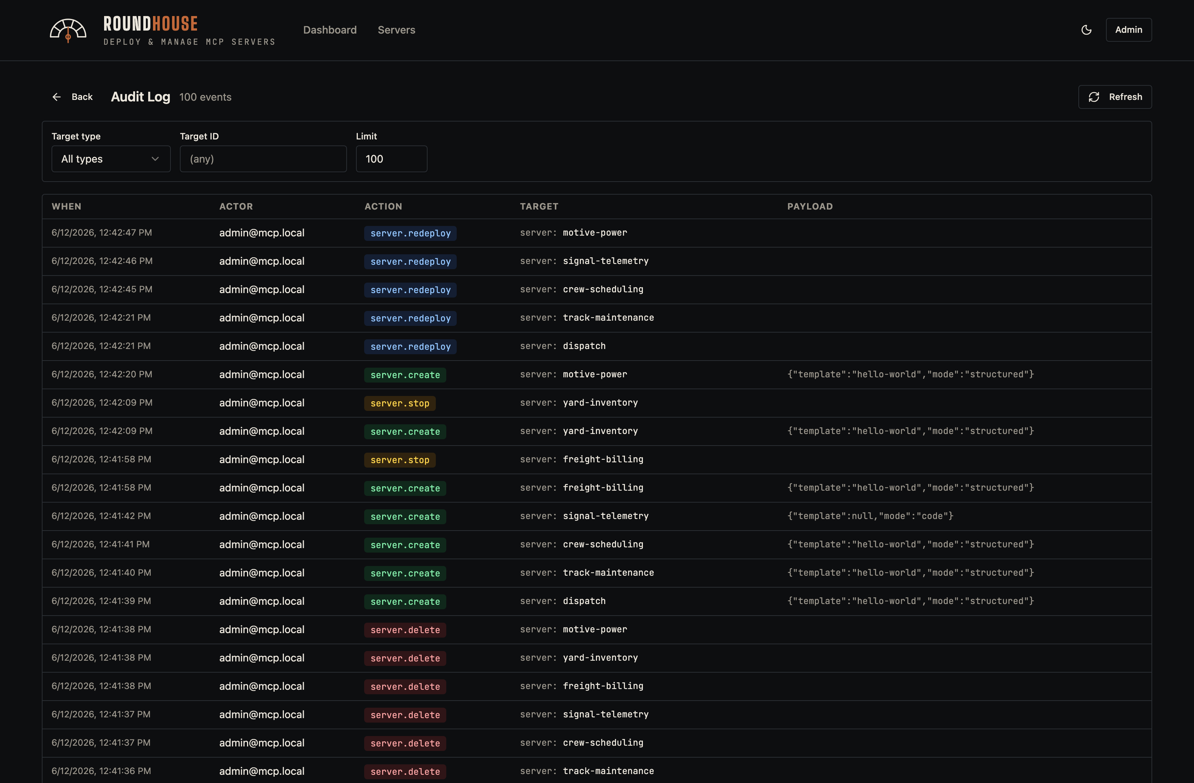1194x783 pixels.
Task: Click target track-maintenance in delete row
Action: point(608,771)
